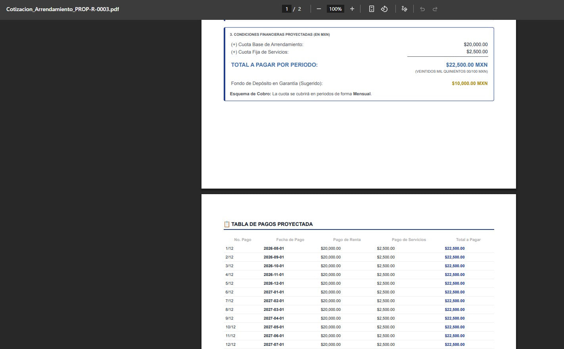The width and height of the screenshot is (564, 349).
Task: Click the $22,500.00 MXN total amount
Action: 467,65
